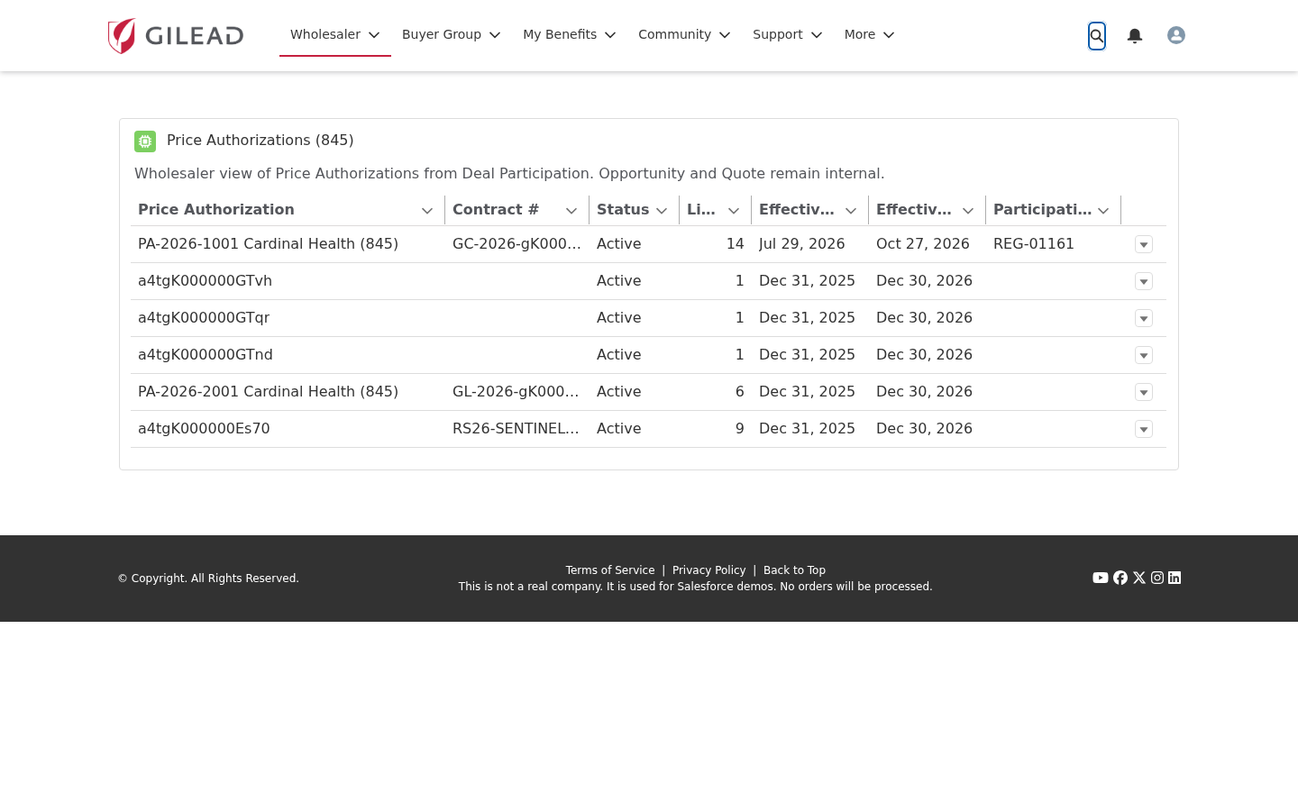The width and height of the screenshot is (1298, 811).
Task: Open Li... column menu chevron
Action: (x=734, y=211)
